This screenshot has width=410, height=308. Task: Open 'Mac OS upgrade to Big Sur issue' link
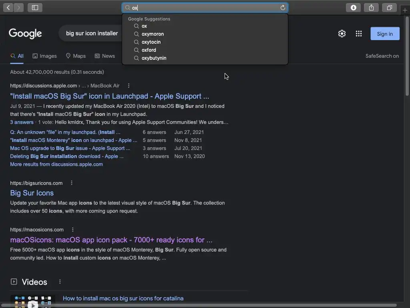coord(70,148)
